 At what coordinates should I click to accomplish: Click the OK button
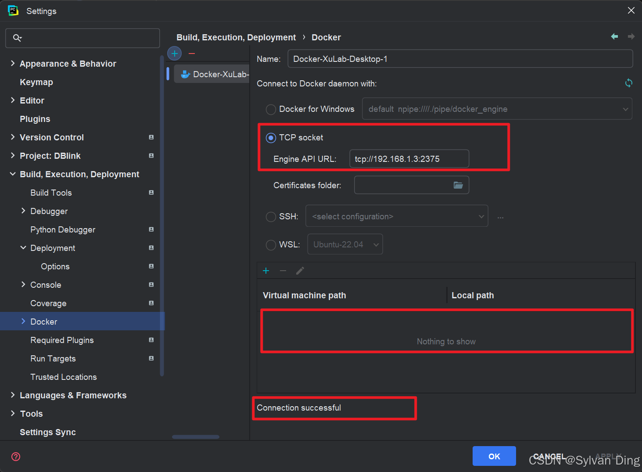(x=494, y=456)
